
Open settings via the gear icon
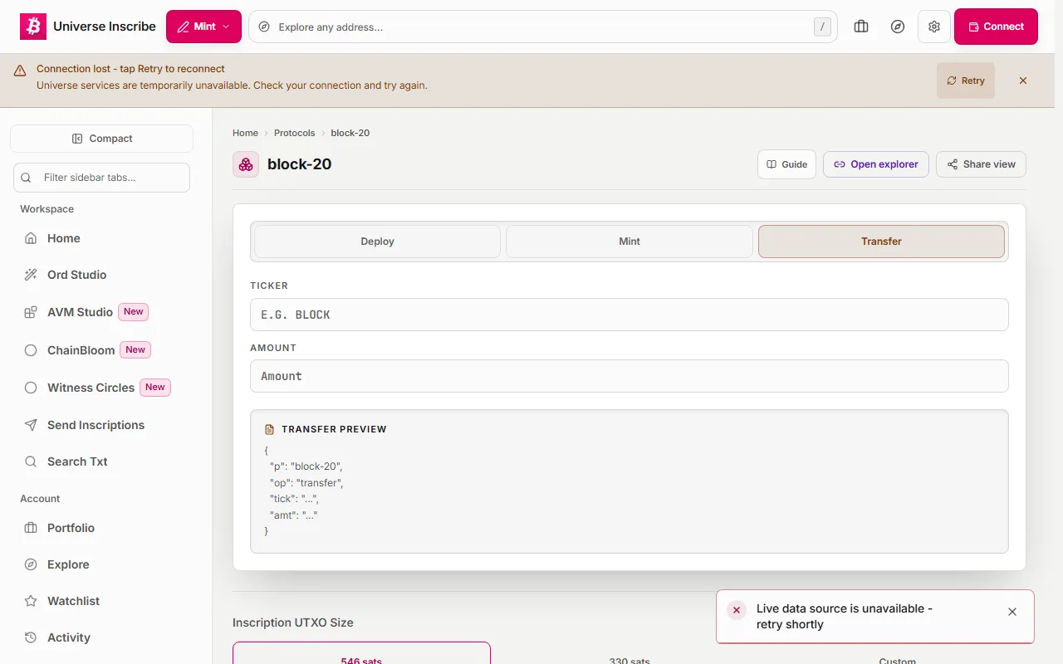click(934, 27)
